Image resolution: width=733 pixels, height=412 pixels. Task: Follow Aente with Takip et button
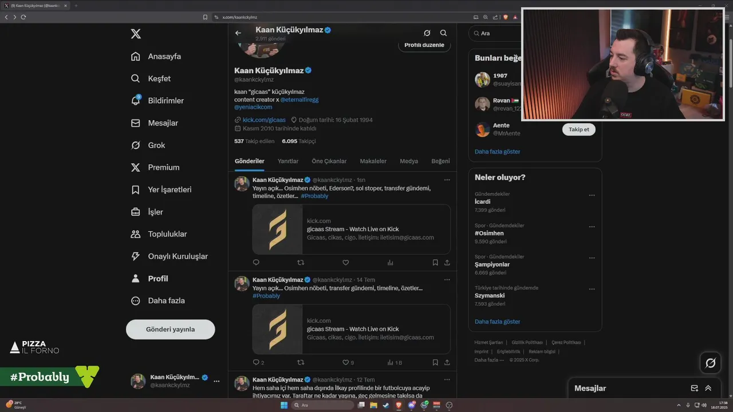click(579, 129)
